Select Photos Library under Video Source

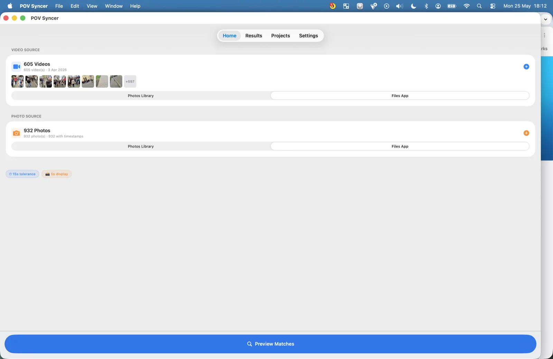[x=141, y=96]
